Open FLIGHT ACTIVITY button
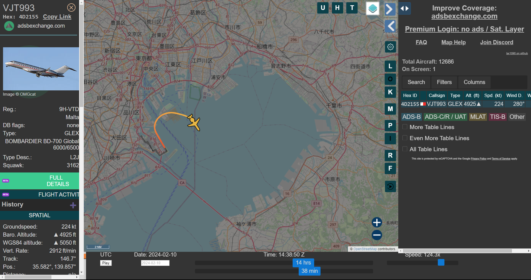Viewport: 531px width, 280px height. [40, 194]
